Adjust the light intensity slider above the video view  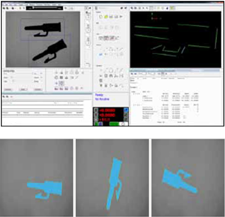coord(44,8)
